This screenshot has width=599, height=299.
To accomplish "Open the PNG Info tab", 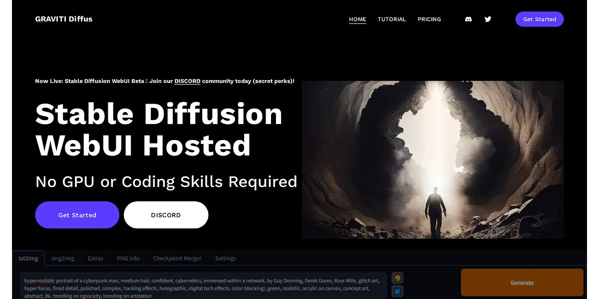I will [x=128, y=258].
